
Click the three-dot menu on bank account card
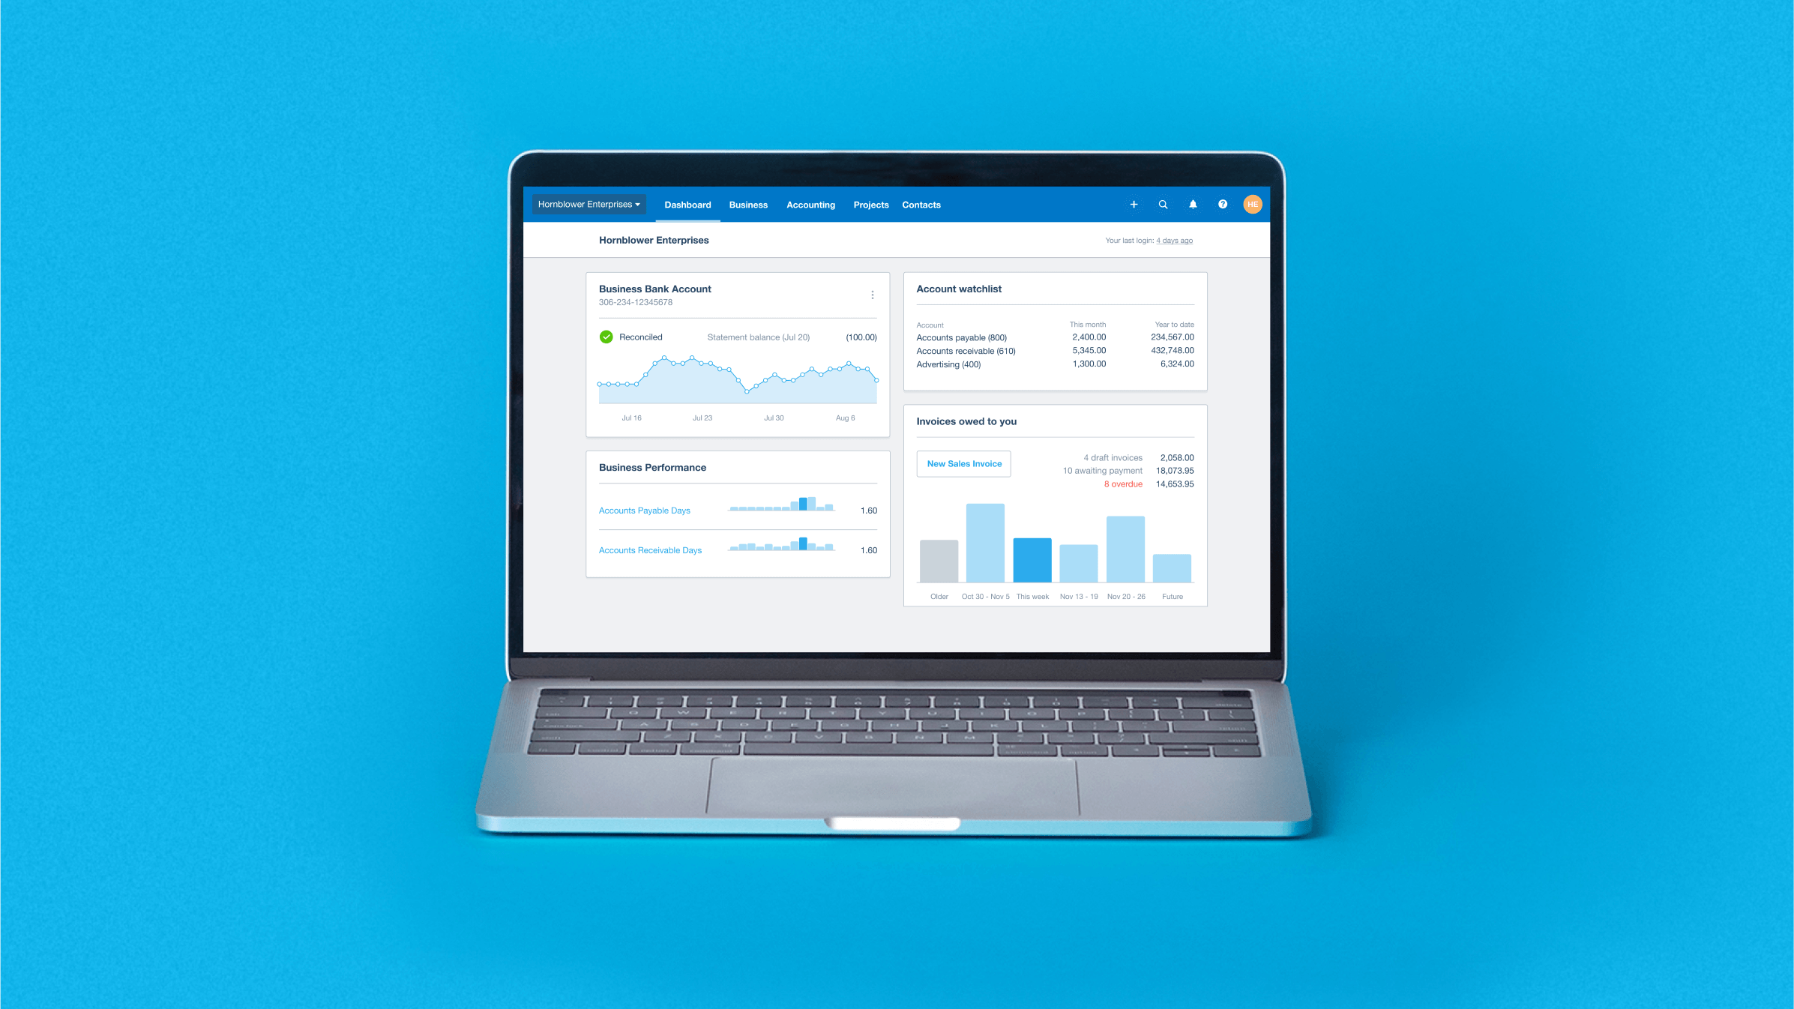[x=873, y=295]
